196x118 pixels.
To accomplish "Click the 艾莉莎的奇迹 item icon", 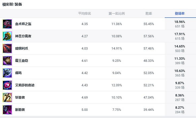I will pos(7,85).
